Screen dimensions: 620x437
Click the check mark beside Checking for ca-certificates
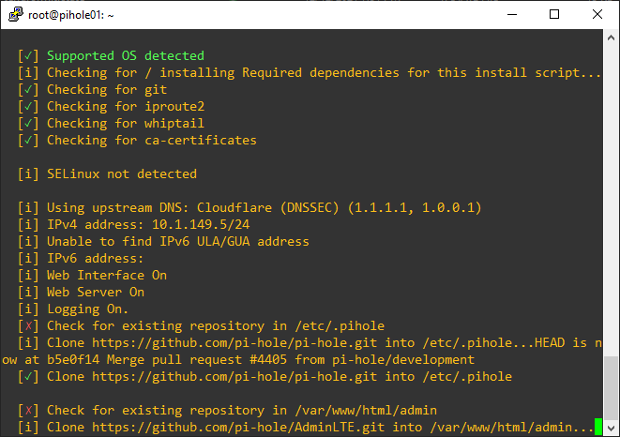click(28, 141)
